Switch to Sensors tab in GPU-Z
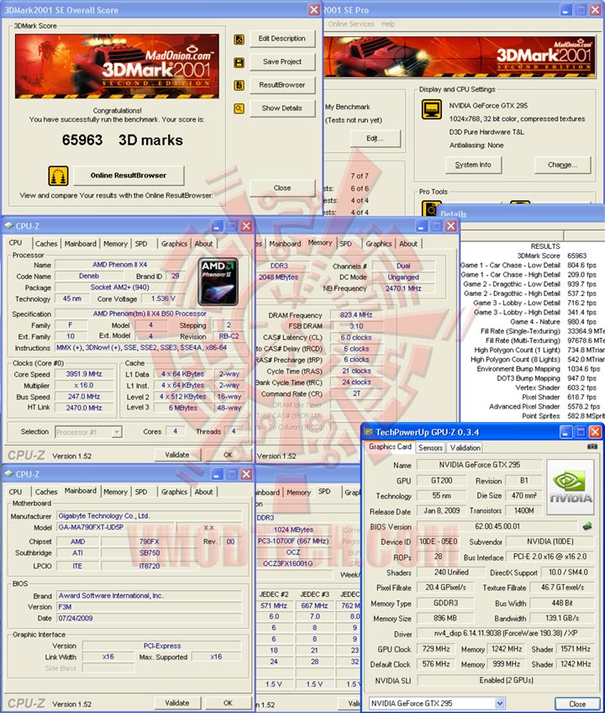The height and width of the screenshot is (713, 605). point(430,447)
